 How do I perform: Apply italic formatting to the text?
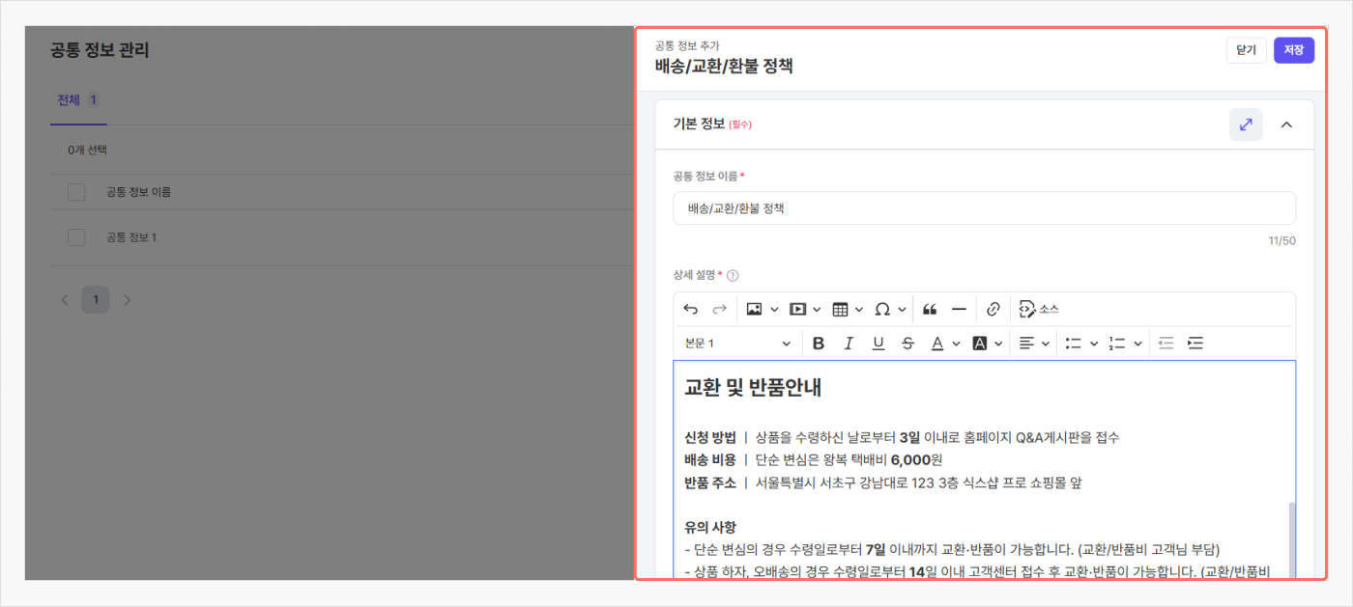(849, 344)
